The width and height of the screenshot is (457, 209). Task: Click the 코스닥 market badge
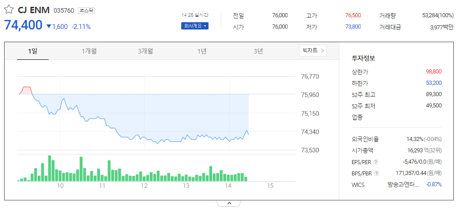(x=86, y=11)
